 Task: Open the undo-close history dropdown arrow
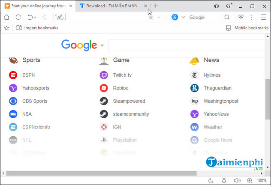coord(35,18)
